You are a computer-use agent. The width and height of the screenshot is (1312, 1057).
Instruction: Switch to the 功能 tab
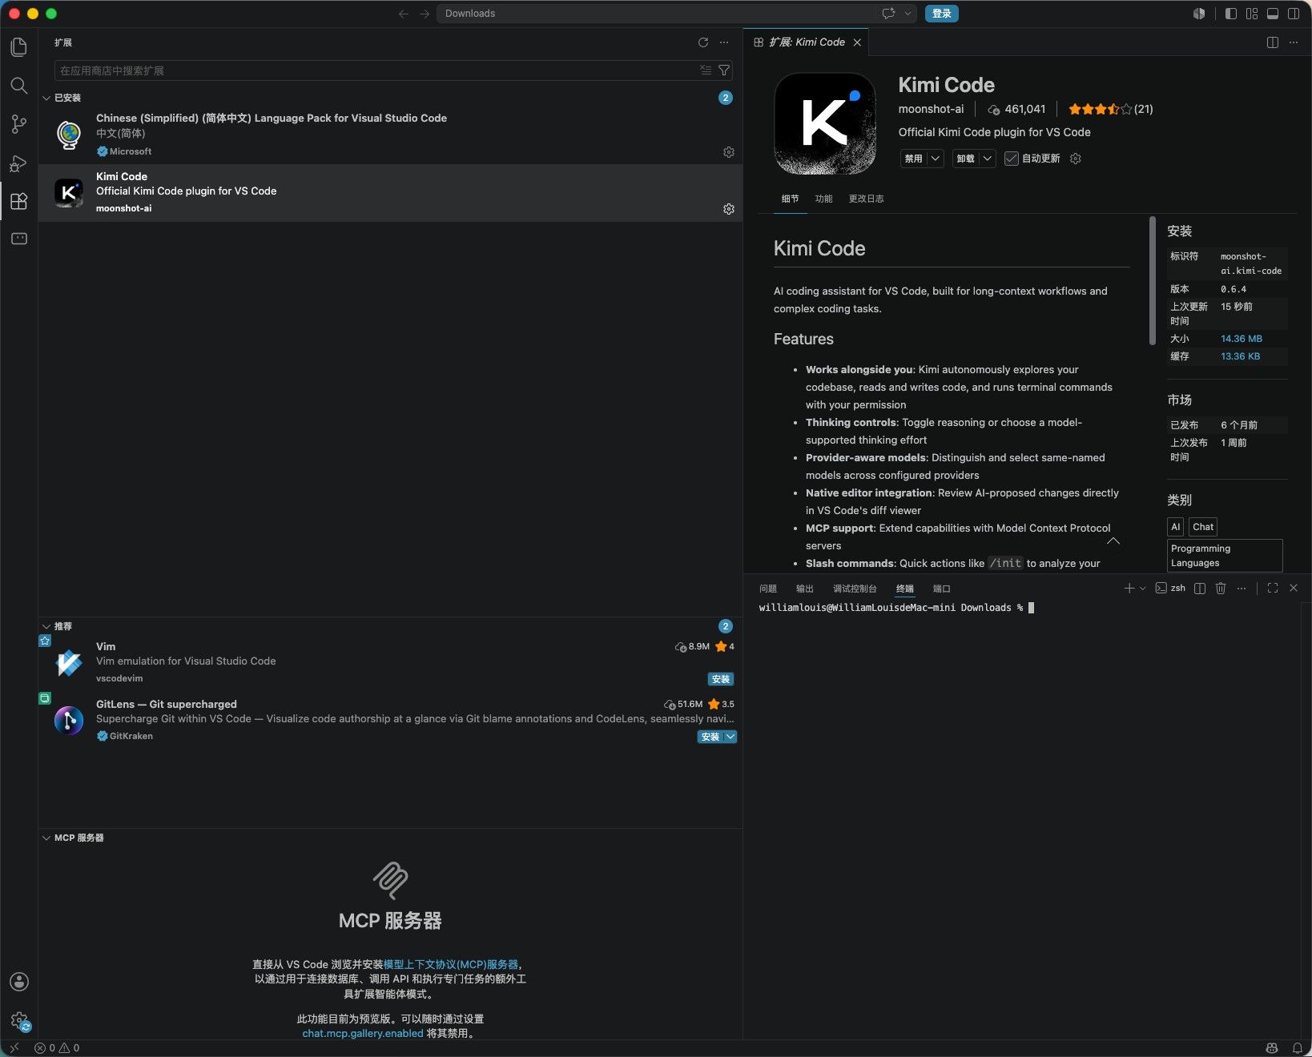pyautogui.click(x=823, y=199)
